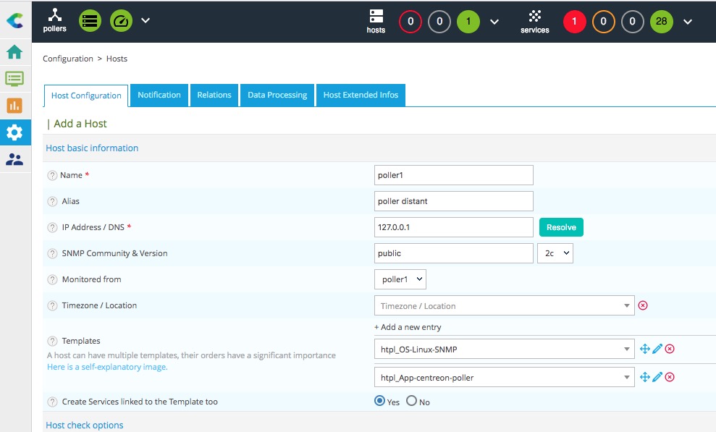Open the Home icon in sidebar
Screen dimensions: 716x432
pos(14,52)
